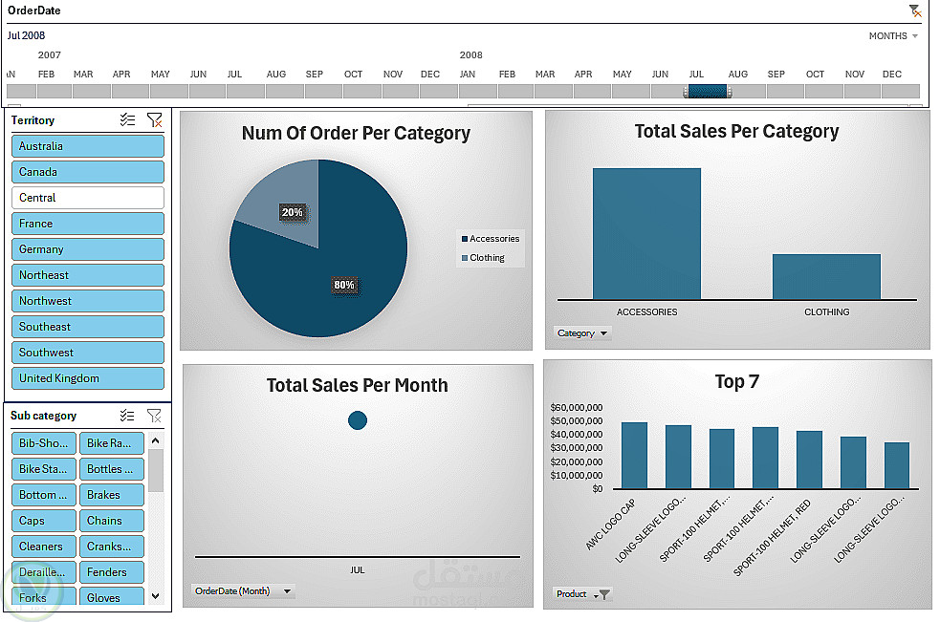Click the AWC LOGO CAP bar
Image resolution: width=940 pixels, height=622 pixels.
(634, 456)
